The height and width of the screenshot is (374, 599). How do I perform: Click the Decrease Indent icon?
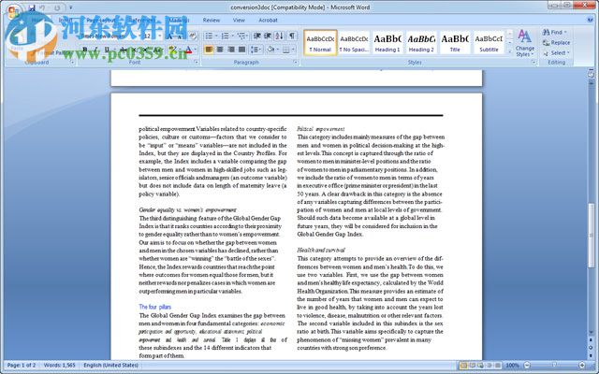pyautogui.click(x=257, y=36)
